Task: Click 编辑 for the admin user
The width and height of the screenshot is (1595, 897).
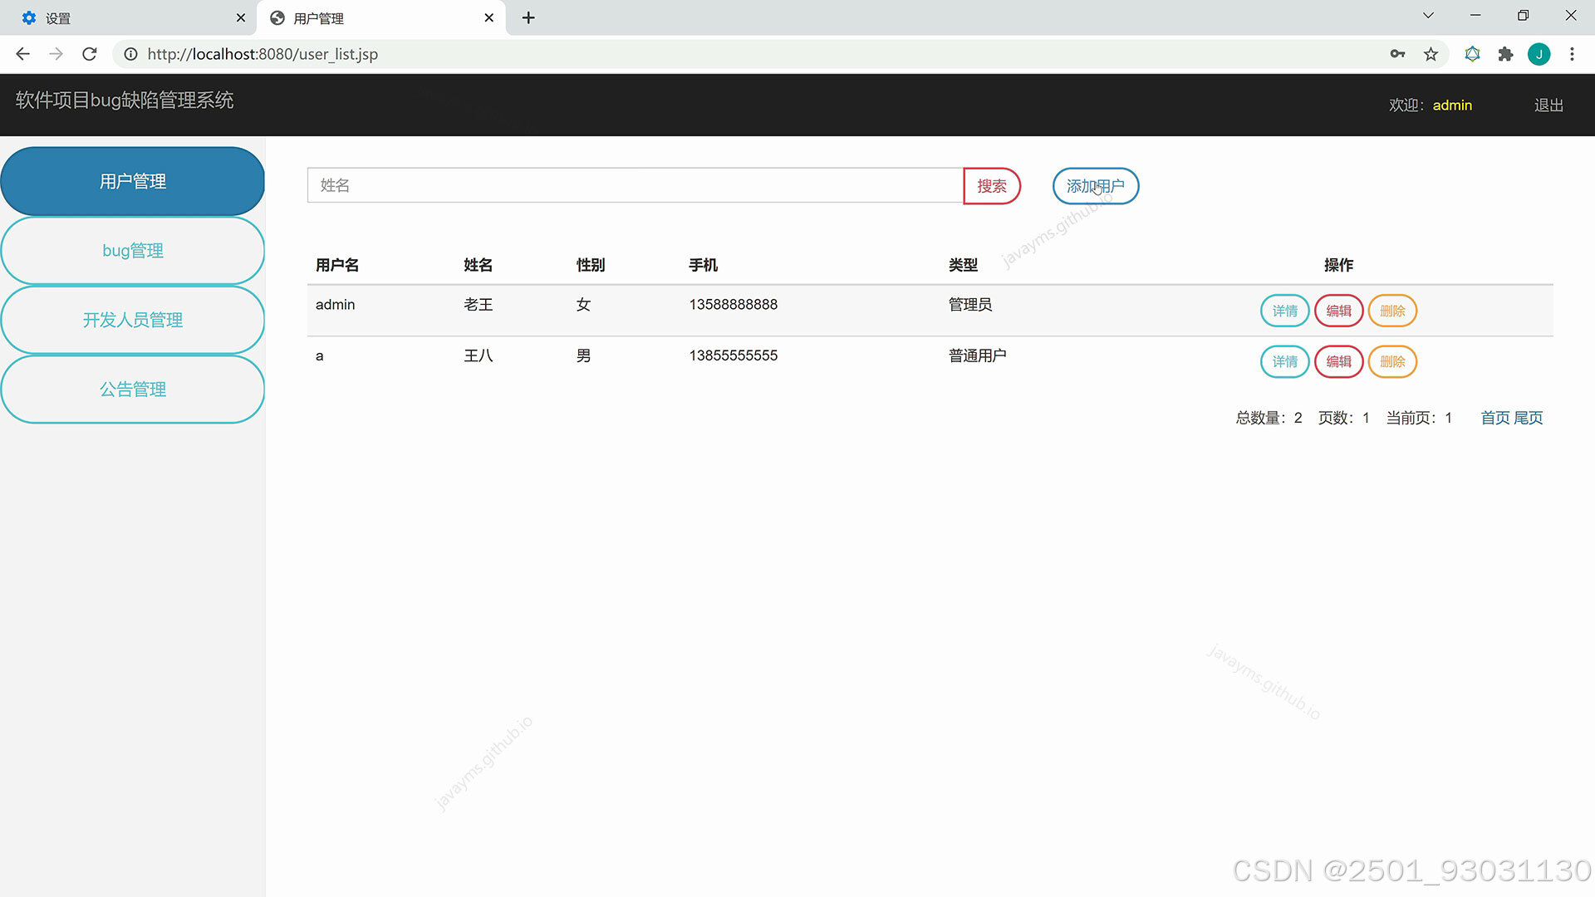Action: pos(1339,311)
